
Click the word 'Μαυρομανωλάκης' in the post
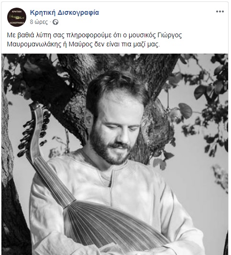tap(34, 44)
